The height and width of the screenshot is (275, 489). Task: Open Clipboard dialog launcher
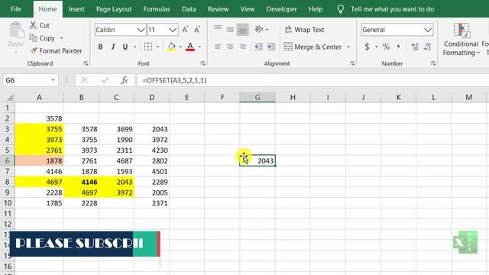(x=86, y=63)
